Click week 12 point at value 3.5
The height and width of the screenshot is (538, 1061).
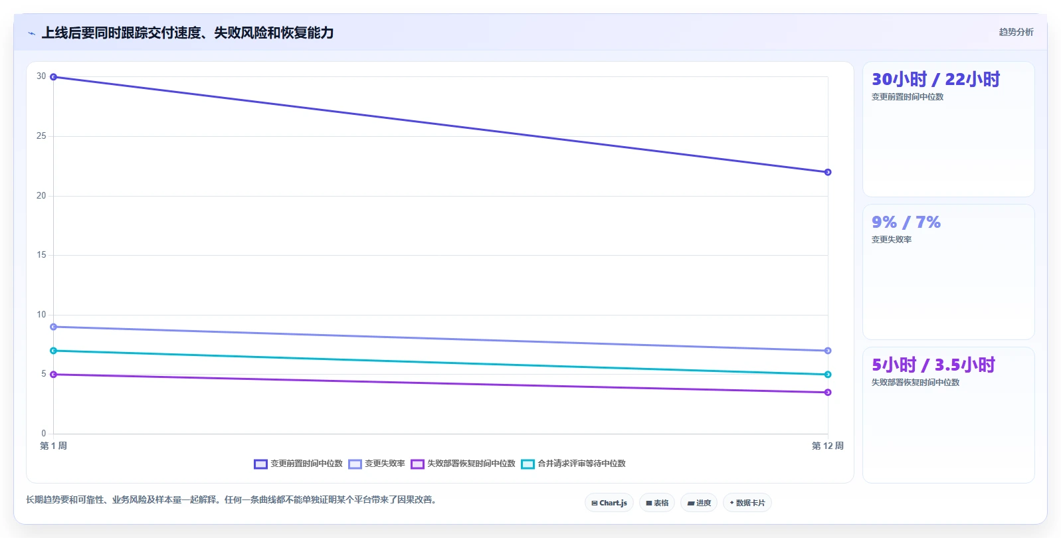tap(828, 393)
